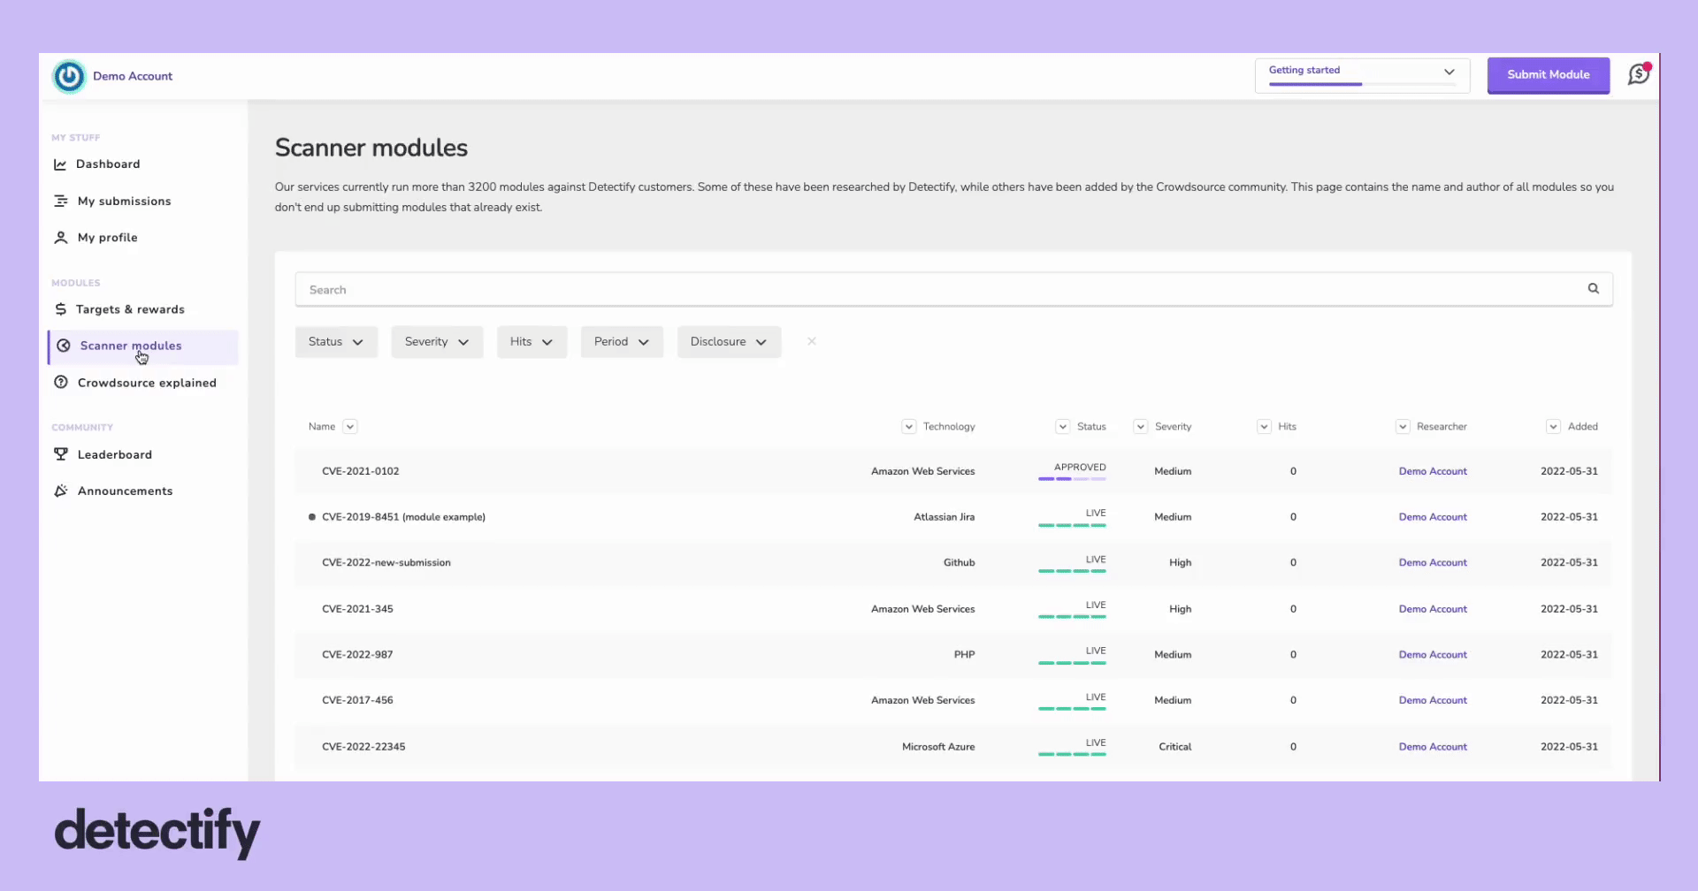Image resolution: width=1698 pixels, height=891 pixels.
Task: Select the CVE-2022-987 row name
Action: tap(357, 655)
